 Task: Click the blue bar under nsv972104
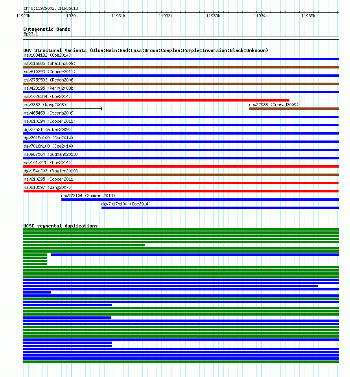click(x=200, y=200)
